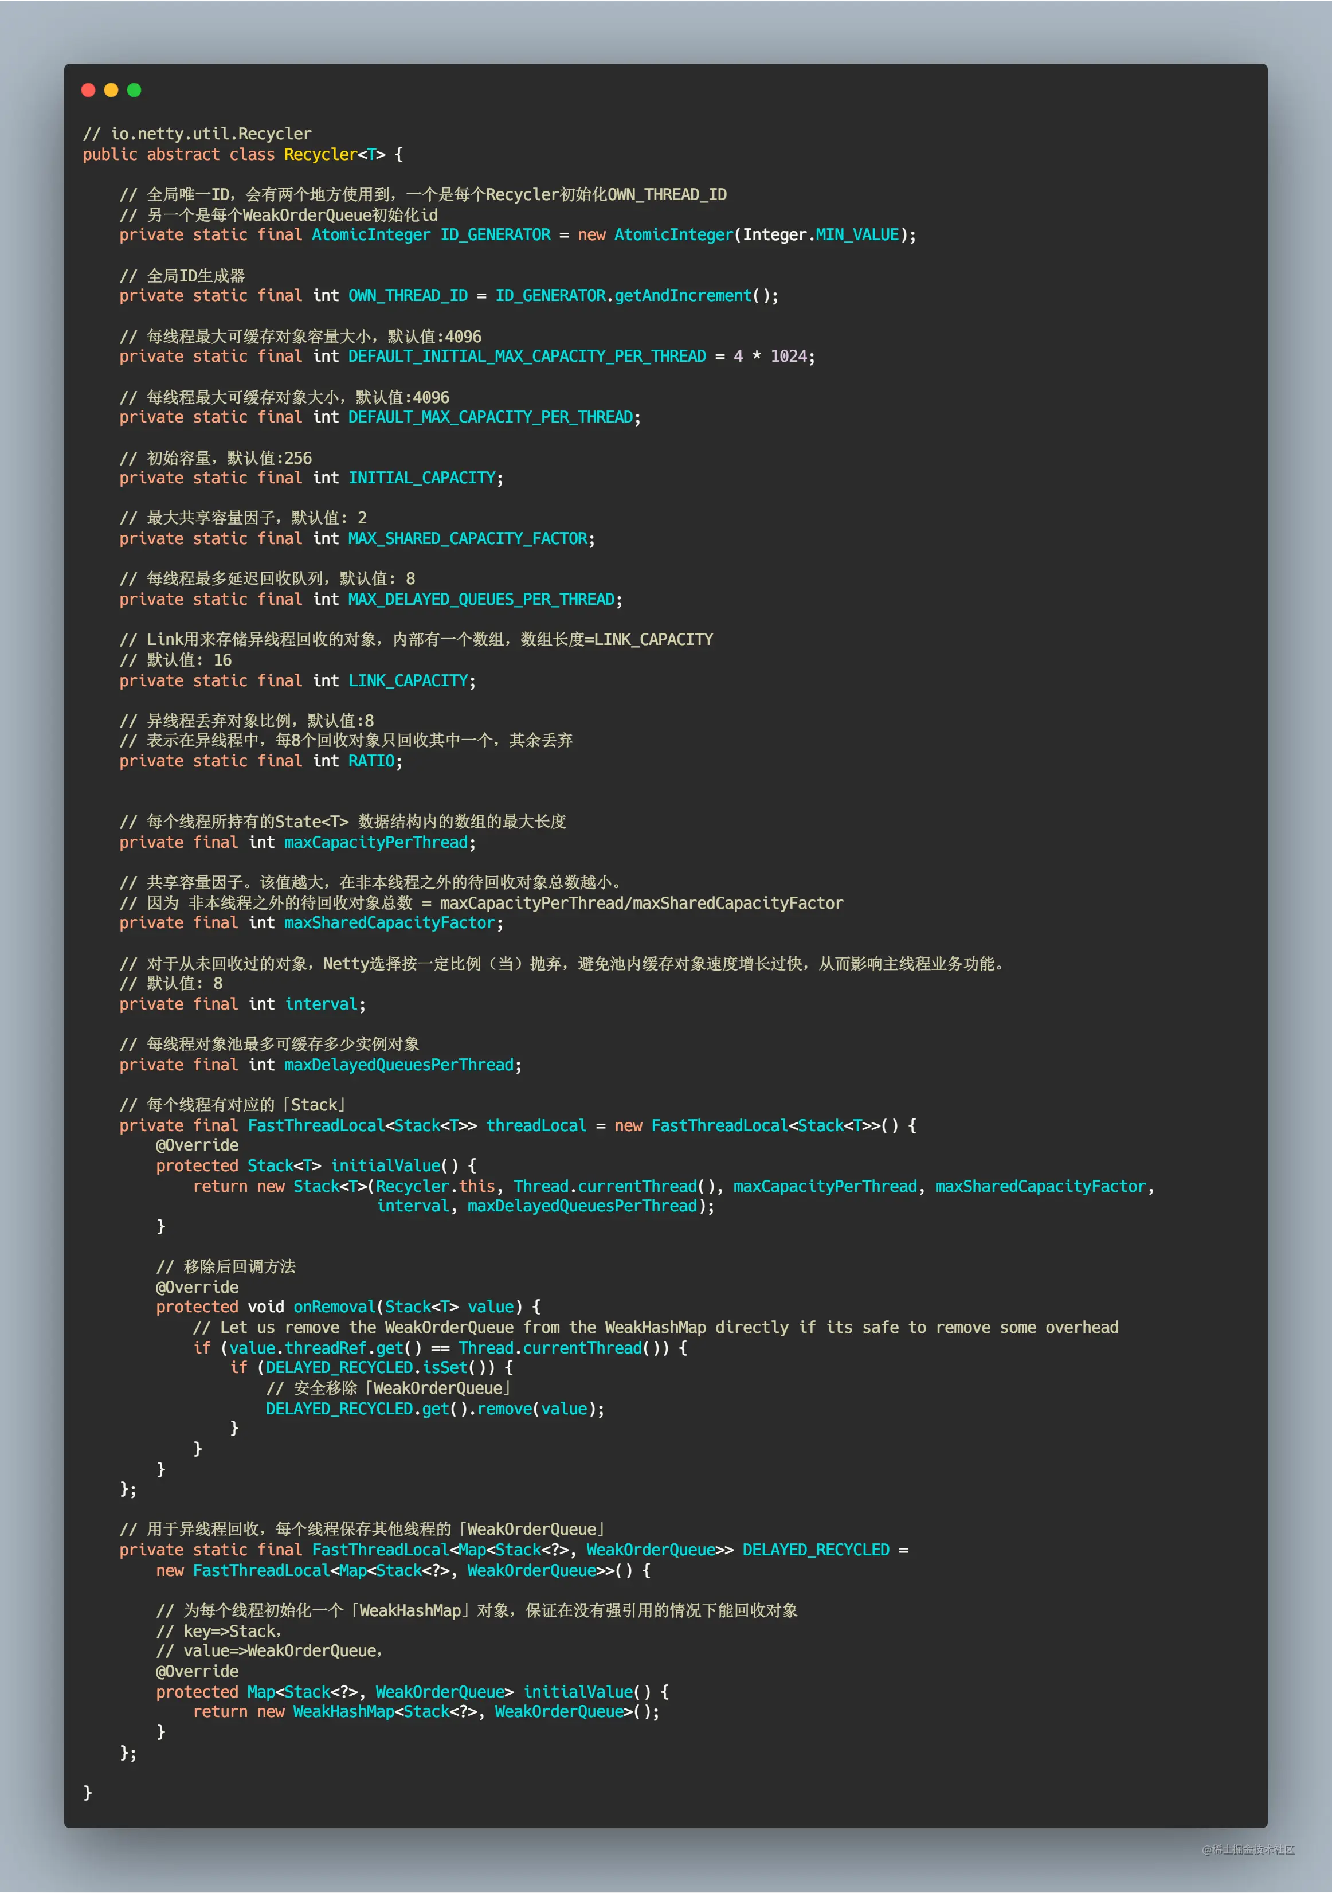
Task: Click the DEFAULT_INITIAL_MAX_CAPACITY_PER_THREAD constant
Action: [x=527, y=356]
